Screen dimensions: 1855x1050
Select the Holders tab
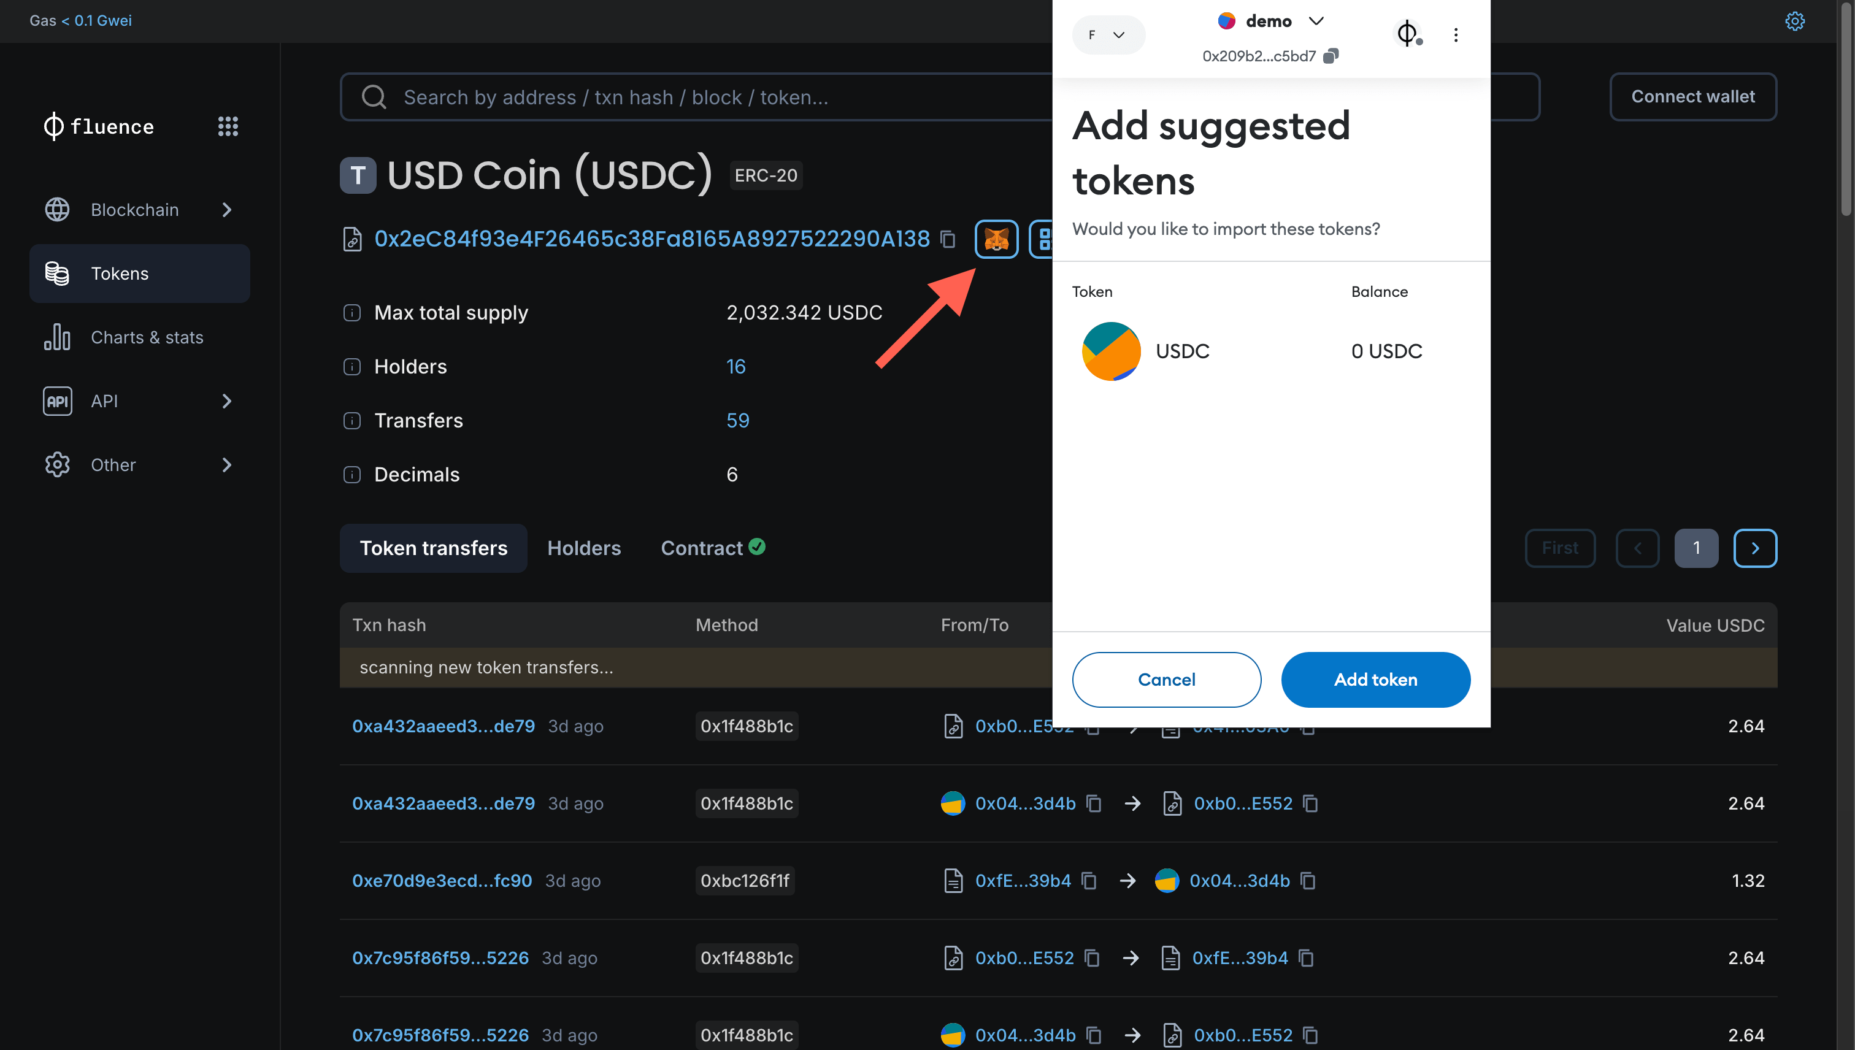(583, 546)
